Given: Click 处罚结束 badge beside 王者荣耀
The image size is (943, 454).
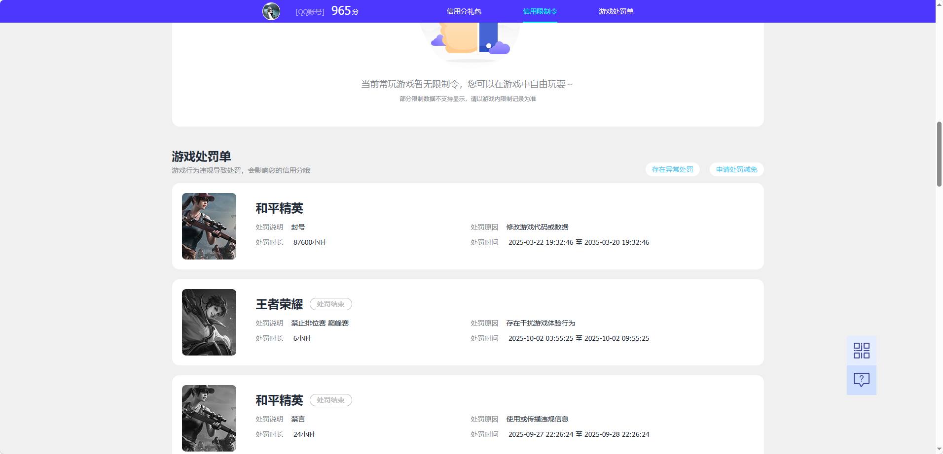Looking at the screenshot, I should tap(330, 304).
